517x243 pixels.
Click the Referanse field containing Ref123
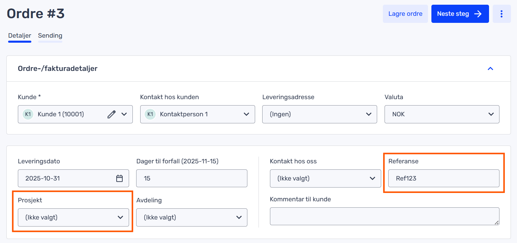click(x=444, y=178)
